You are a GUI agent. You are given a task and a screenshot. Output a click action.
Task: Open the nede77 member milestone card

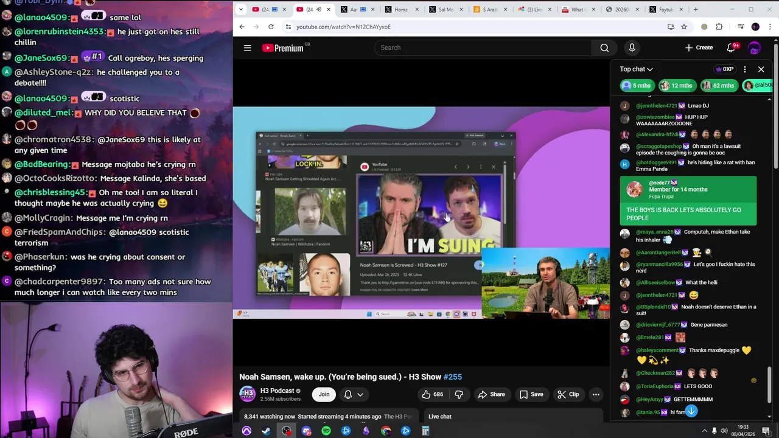688,201
